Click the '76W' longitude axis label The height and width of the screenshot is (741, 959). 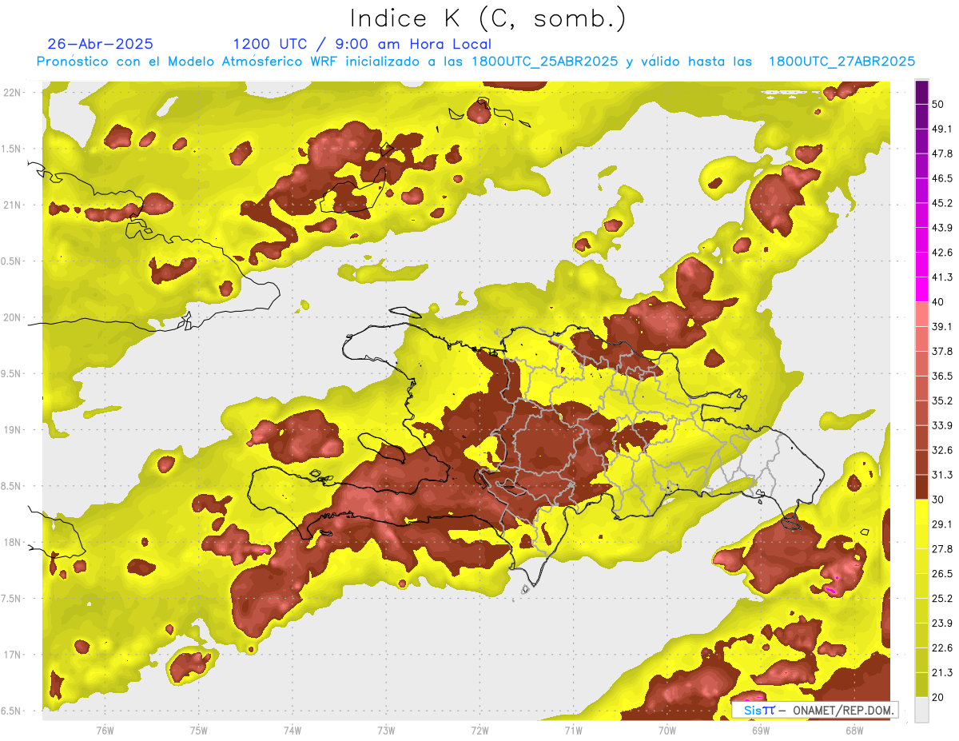tap(105, 731)
